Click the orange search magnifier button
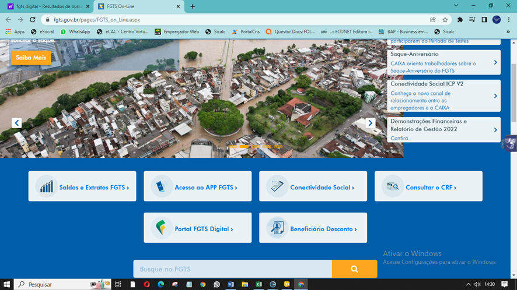 coord(354,269)
